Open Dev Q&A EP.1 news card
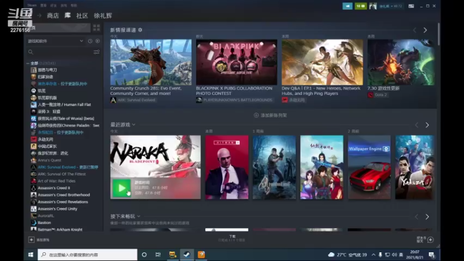The image size is (464, 261). (x=322, y=68)
